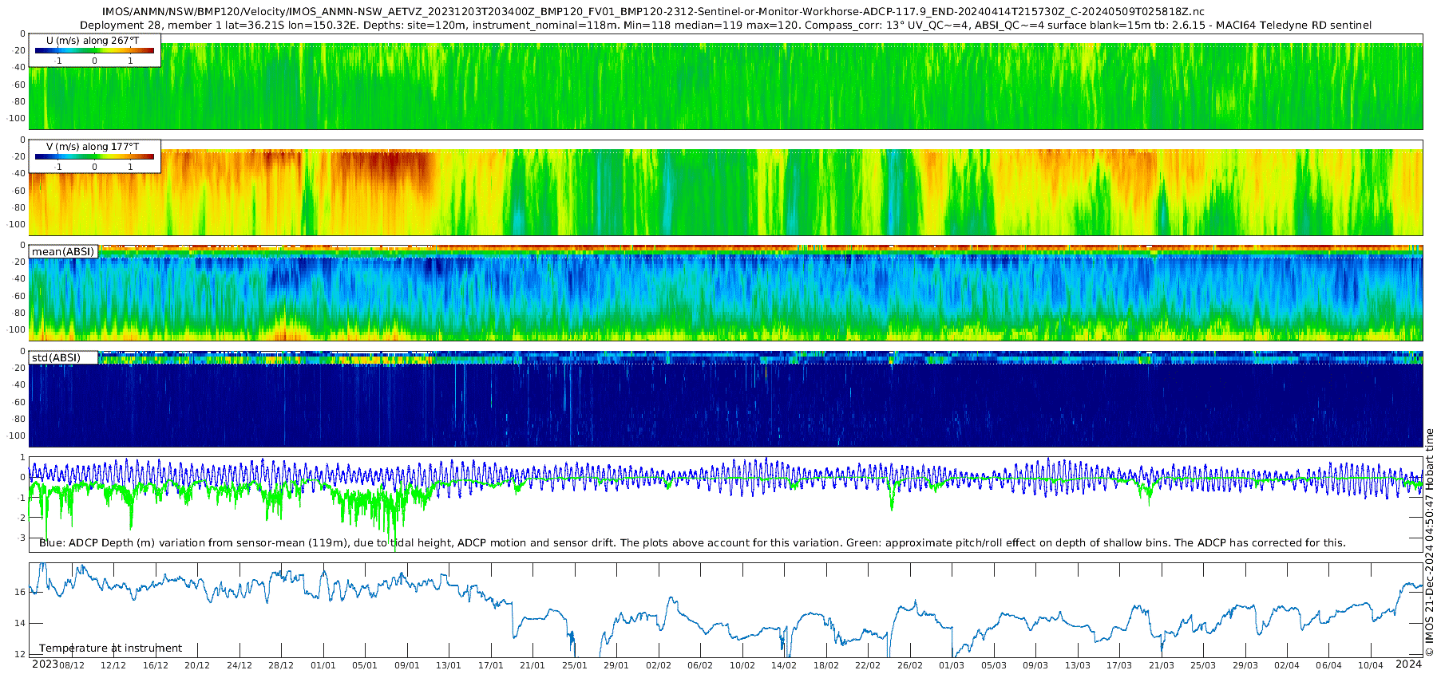Select the mean(ABSI) panel label

click(x=63, y=252)
